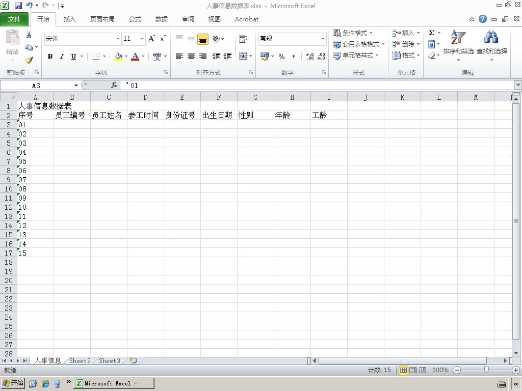The height and width of the screenshot is (391, 522).
Task: Open phonetic guide wén button
Action: point(157,57)
